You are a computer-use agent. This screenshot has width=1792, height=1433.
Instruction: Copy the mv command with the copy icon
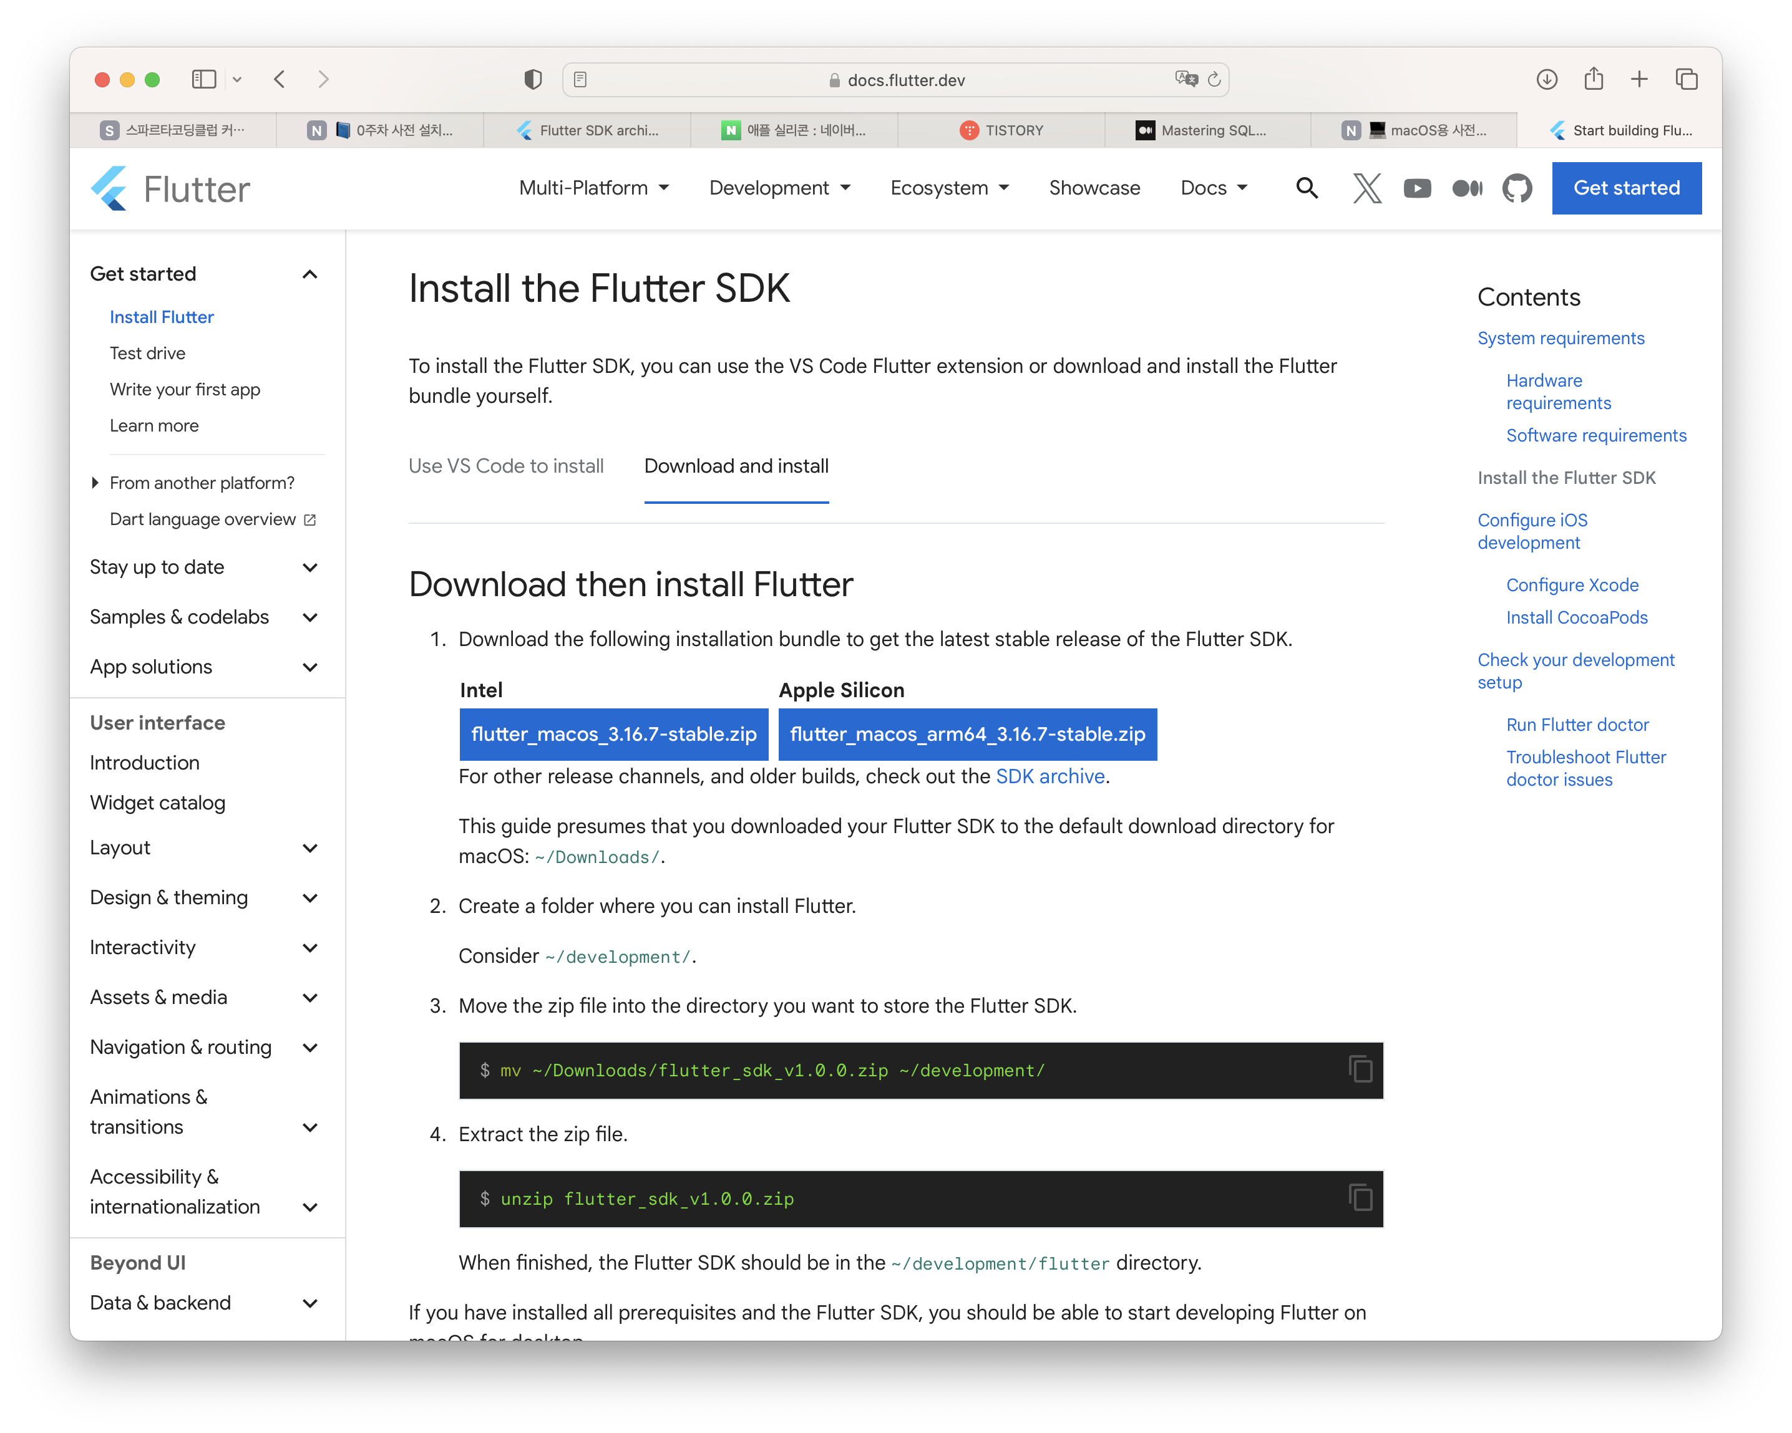(1360, 1069)
